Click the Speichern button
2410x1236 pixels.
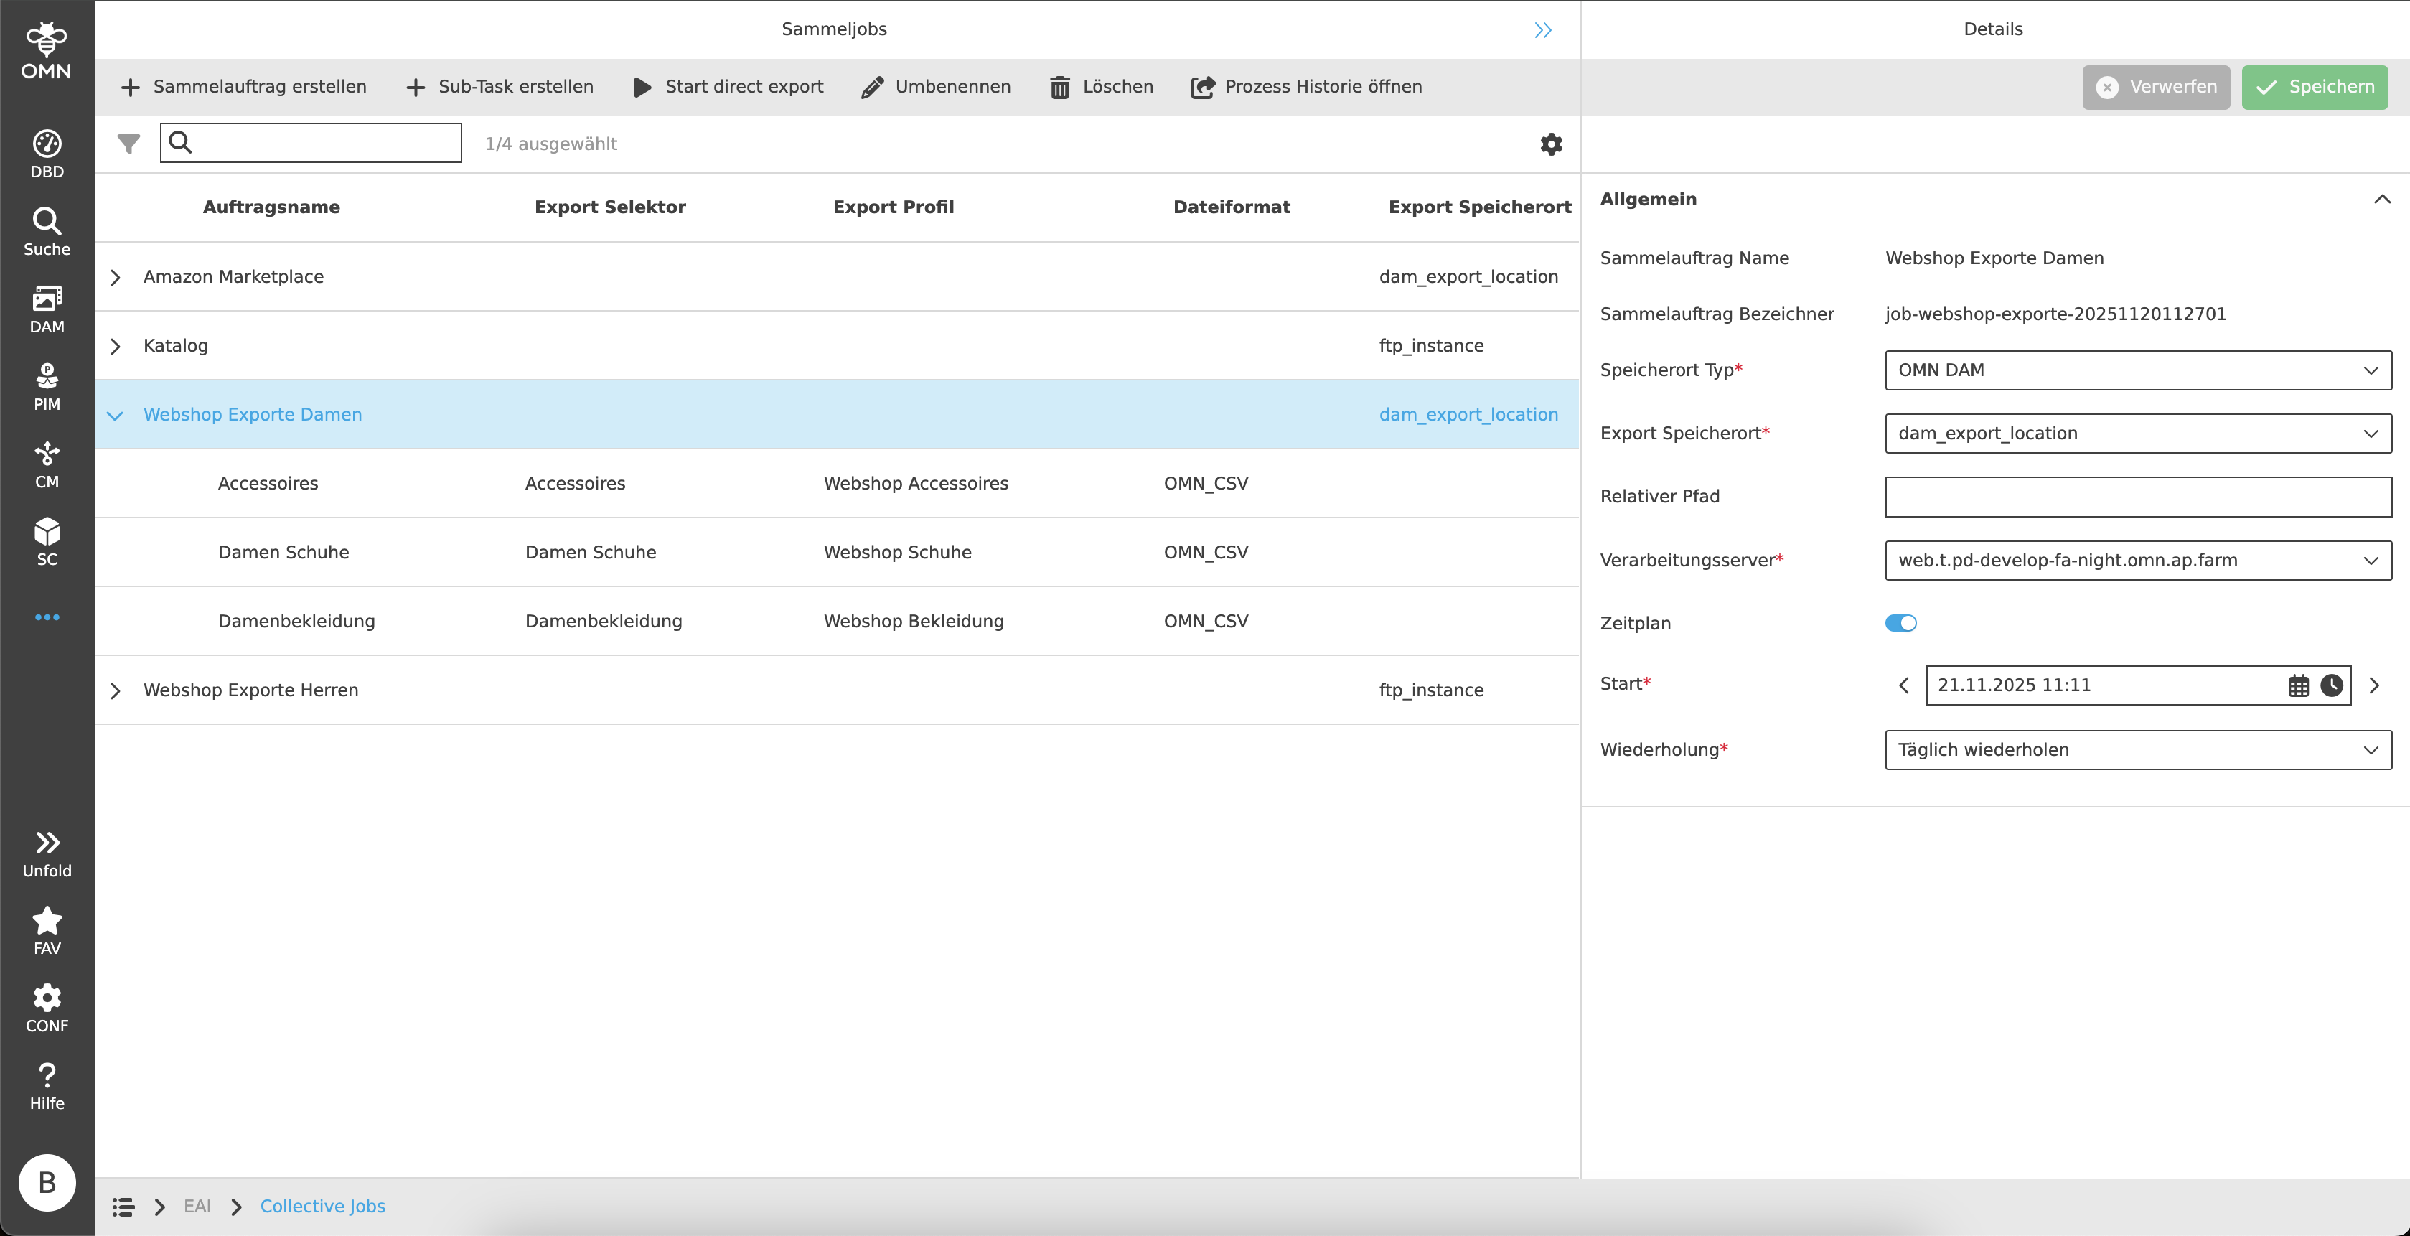pyautogui.click(x=2315, y=87)
